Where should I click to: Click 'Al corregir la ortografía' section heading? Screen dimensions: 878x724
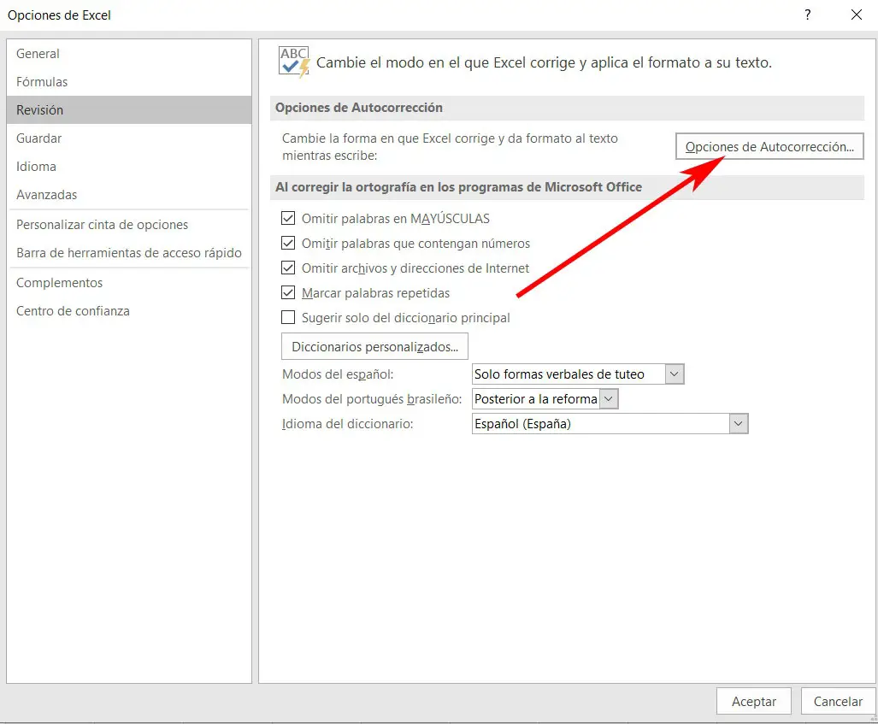458,187
